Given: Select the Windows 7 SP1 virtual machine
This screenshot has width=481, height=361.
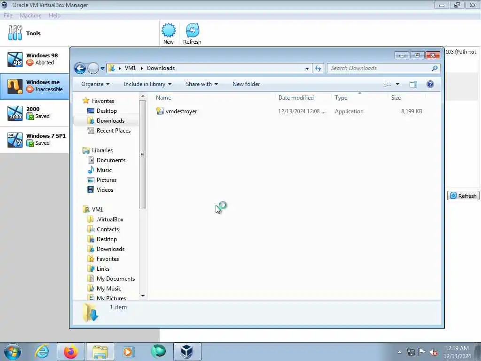Looking at the screenshot, I should point(34,140).
